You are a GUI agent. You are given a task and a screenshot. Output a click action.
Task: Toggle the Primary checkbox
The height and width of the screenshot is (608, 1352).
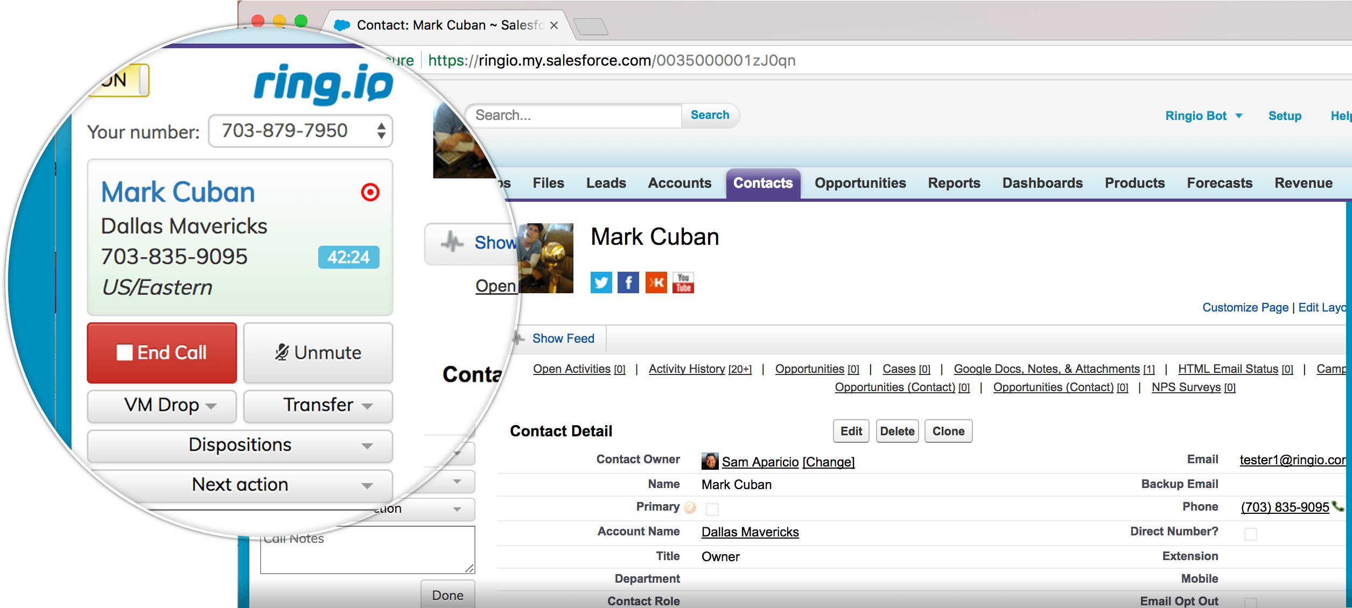(712, 509)
